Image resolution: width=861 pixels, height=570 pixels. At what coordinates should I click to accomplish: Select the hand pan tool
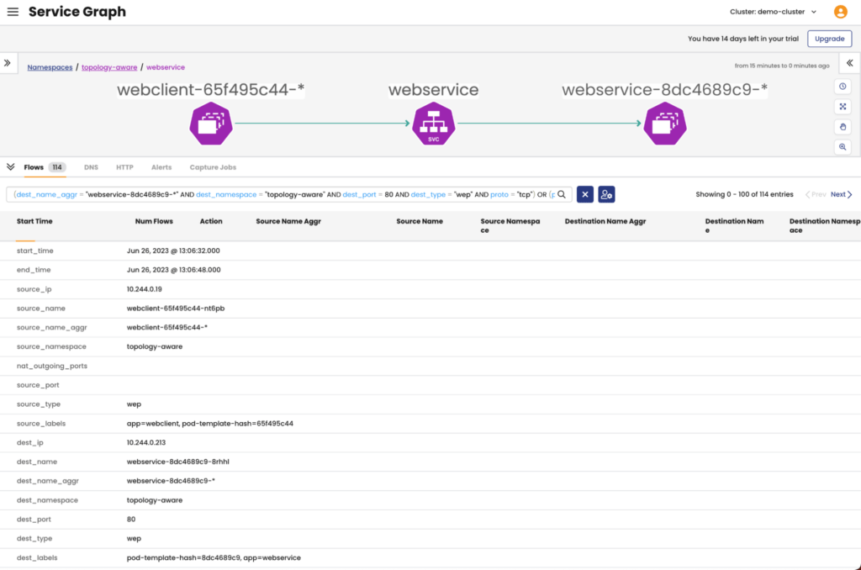tap(843, 127)
